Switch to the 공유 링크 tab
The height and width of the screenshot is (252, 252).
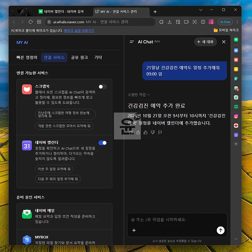79,57
